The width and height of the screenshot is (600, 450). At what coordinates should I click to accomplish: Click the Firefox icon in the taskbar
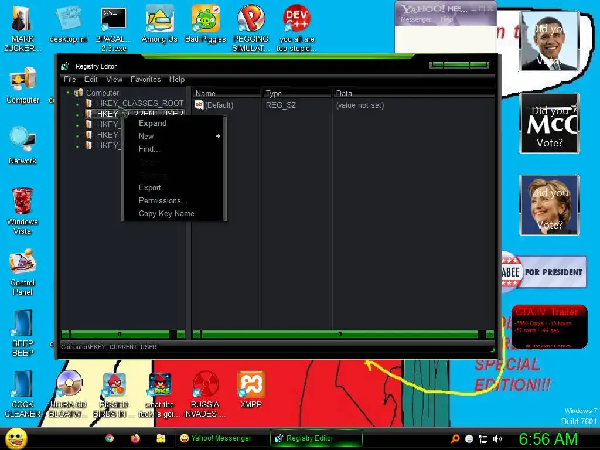[135, 438]
